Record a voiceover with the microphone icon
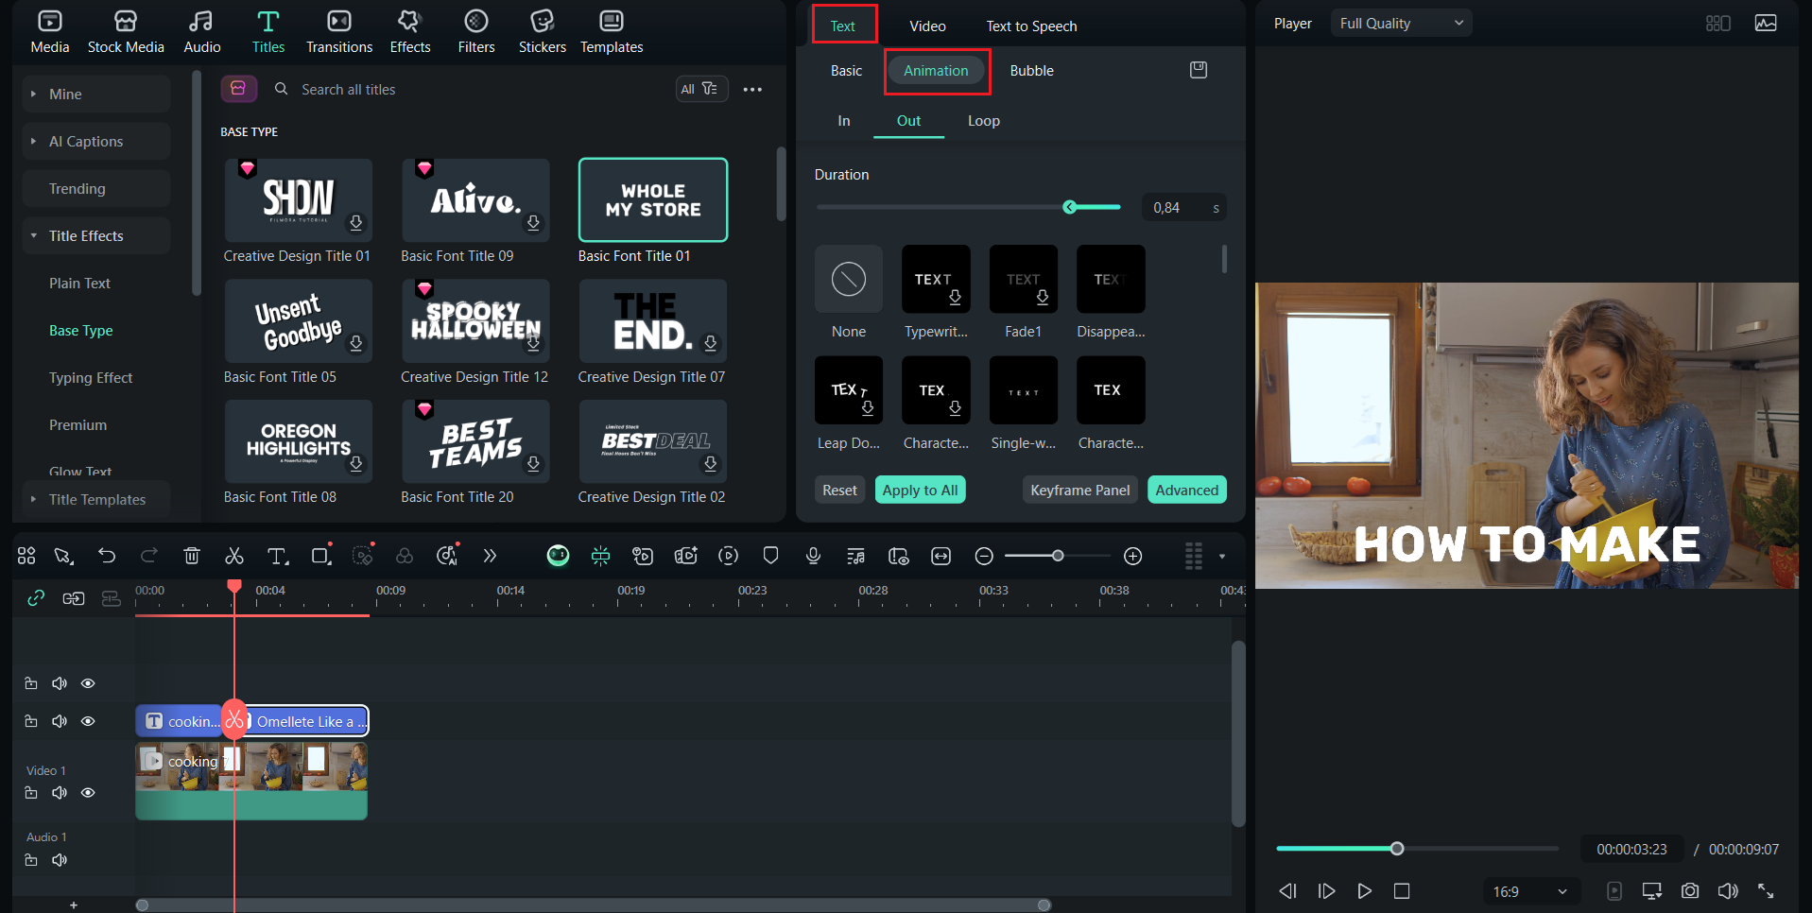This screenshot has width=1812, height=913. [x=813, y=556]
